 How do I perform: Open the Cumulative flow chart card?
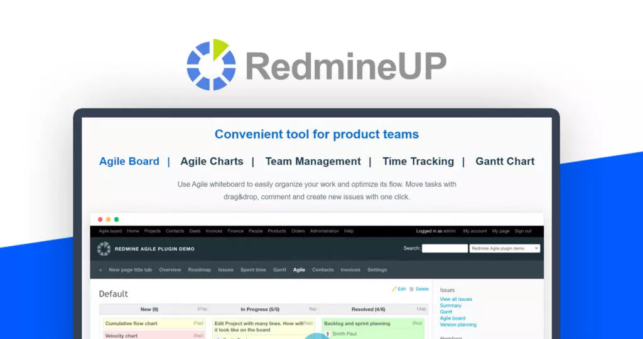pyautogui.click(x=154, y=323)
